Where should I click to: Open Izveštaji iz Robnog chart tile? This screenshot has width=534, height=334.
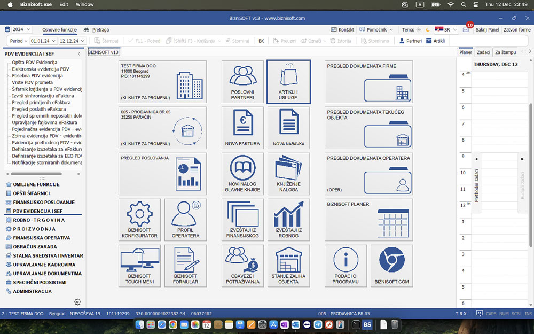288,220
